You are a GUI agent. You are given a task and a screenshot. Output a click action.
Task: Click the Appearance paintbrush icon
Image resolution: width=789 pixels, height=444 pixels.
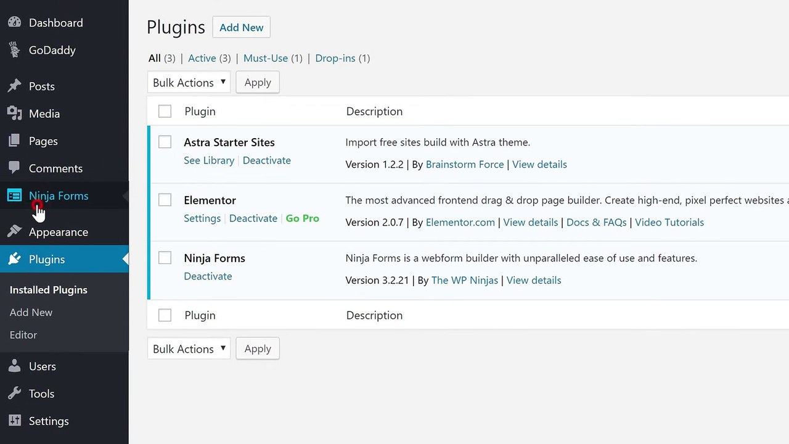coord(14,232)
